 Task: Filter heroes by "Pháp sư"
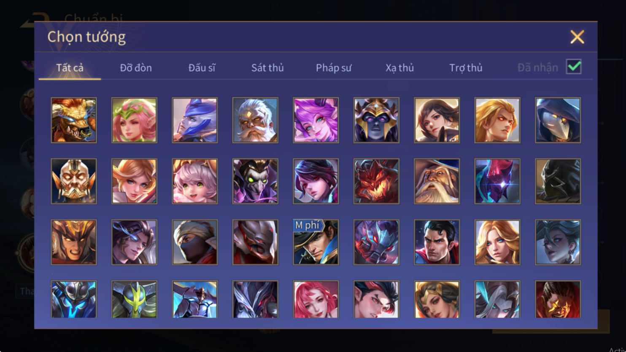[333, 68]
